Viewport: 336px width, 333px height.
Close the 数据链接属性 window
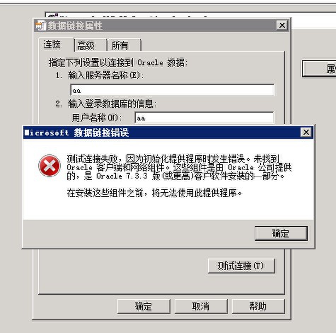pos(282,26)
